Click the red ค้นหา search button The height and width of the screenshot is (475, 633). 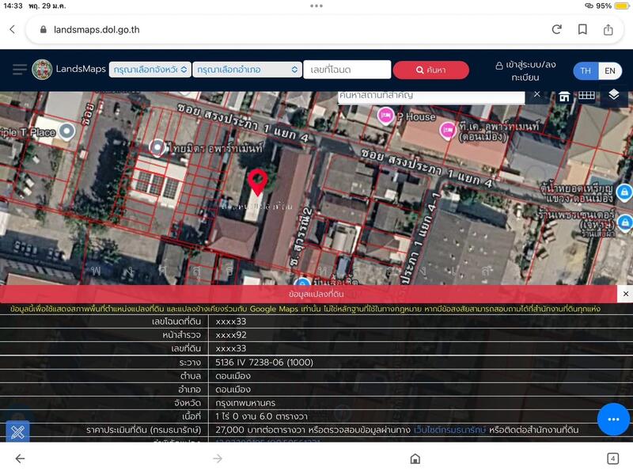point(430,70)
